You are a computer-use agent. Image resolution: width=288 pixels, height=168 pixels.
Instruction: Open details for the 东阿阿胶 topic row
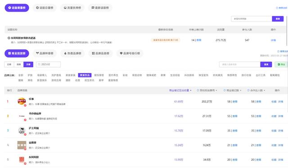click(273, 40)
